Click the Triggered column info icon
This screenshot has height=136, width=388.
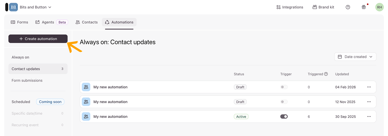[x=326, y=74]
